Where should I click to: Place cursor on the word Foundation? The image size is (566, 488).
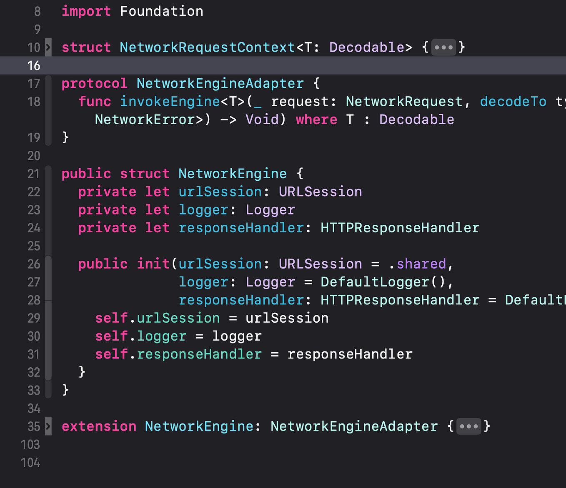pyautogui.click(x=162, y=11)
